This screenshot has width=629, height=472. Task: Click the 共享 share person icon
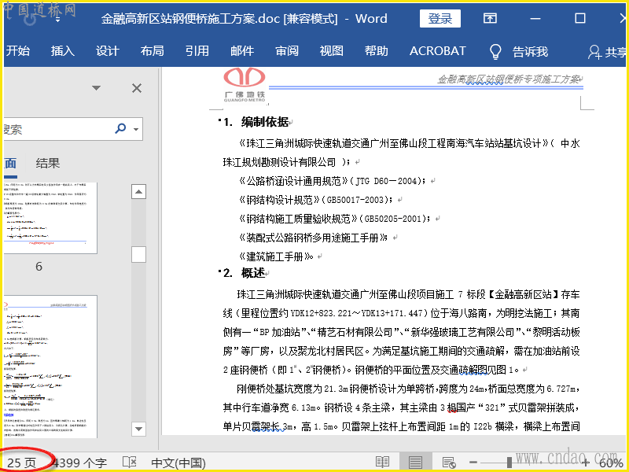click(594, 52)
